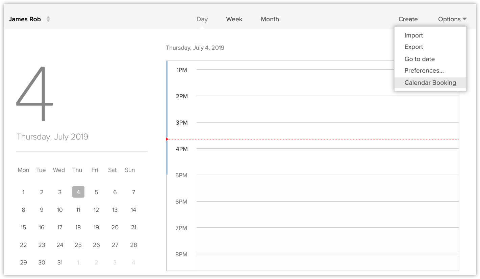Select Calendar Booking menu entry
Image resolution: width=480 pixels, height=279 pixels.
click(x=430, y=83)
